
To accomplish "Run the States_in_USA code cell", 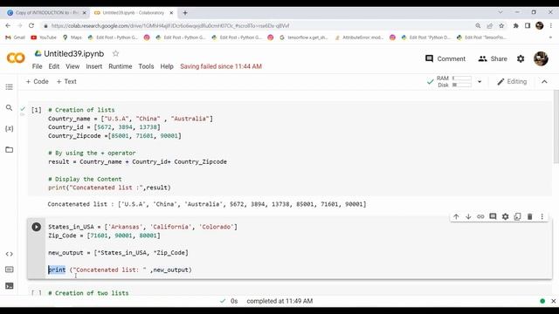I will coord(37,227).
